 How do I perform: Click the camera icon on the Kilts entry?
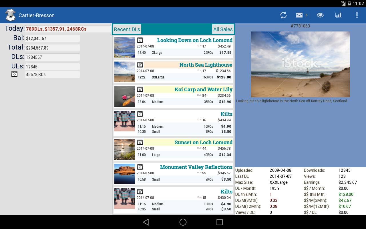click(140, 114)
